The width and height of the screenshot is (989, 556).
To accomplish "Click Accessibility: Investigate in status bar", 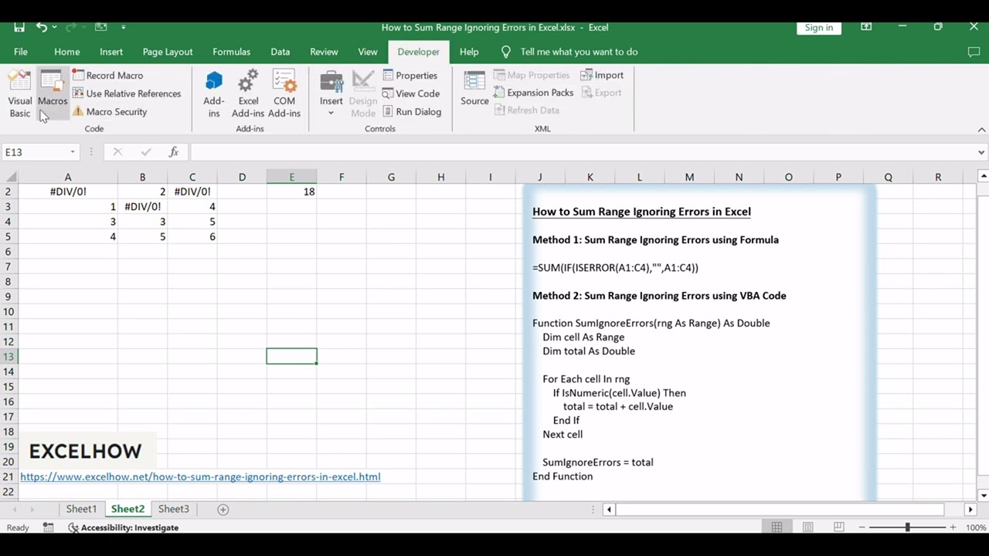I will [x=124, y=527].
